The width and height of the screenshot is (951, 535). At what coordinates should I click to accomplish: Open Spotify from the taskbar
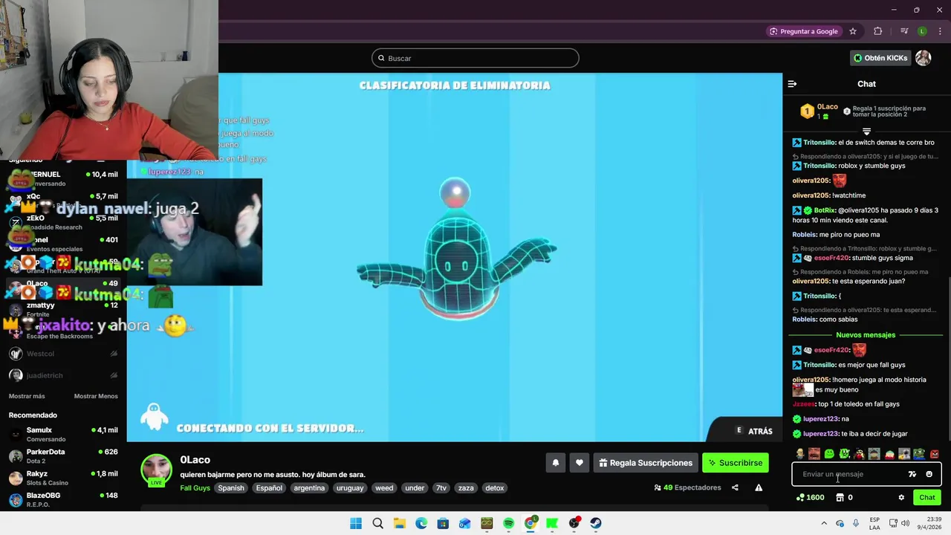tap(509, 523)
